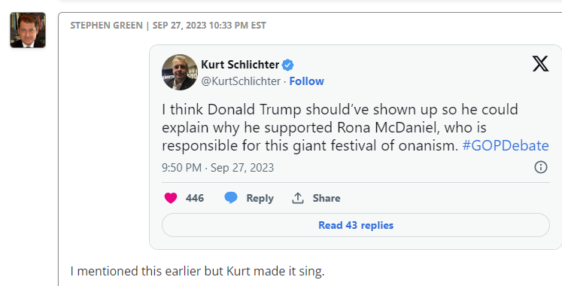The height and width of the screenshot is (286, 562).
Task: Read 43 replies on the tweet
Action: pos(356,225)
